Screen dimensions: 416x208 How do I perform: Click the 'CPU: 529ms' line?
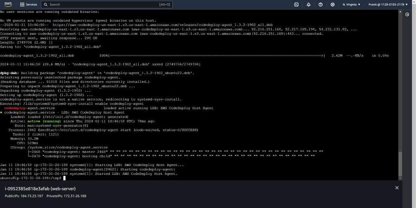(27, 143)
